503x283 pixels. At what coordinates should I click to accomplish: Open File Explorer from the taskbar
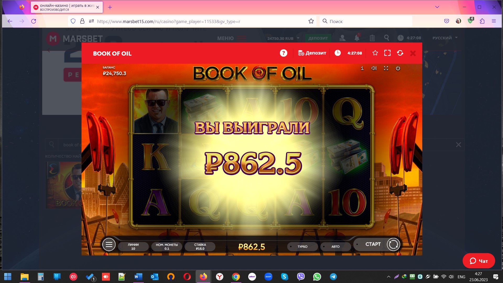[24, 277]
